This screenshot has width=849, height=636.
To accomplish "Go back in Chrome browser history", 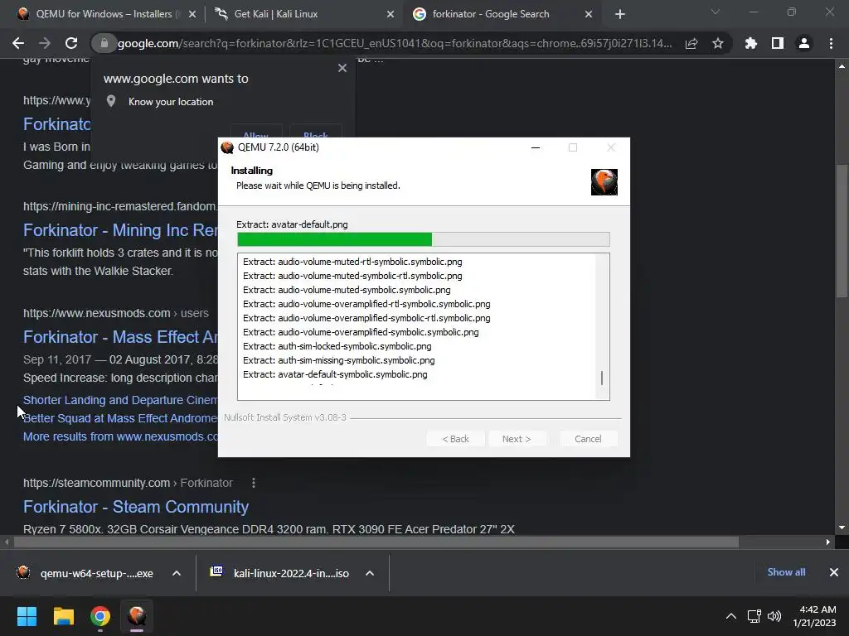I will click(18, 43).
